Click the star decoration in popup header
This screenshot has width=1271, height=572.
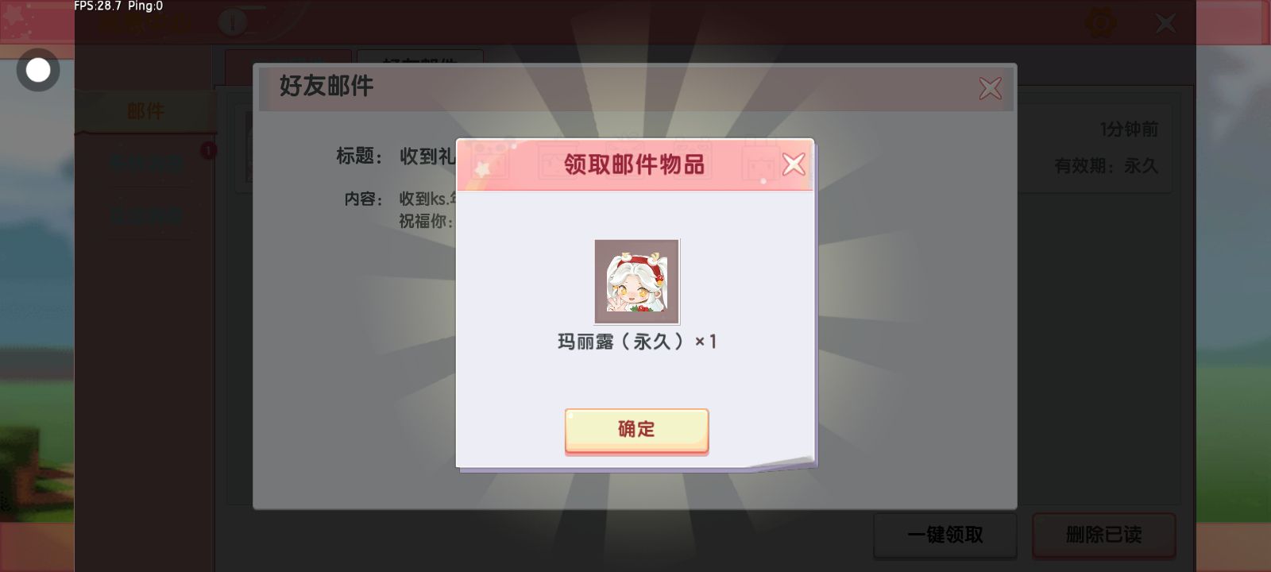coord(482,168)
